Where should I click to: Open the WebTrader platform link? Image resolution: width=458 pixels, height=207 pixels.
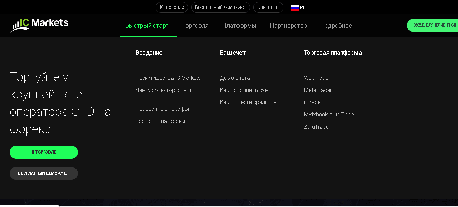[x=317, y=78]
